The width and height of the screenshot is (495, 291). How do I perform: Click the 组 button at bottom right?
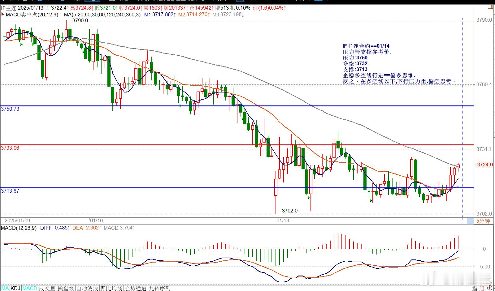pos(482,289)
